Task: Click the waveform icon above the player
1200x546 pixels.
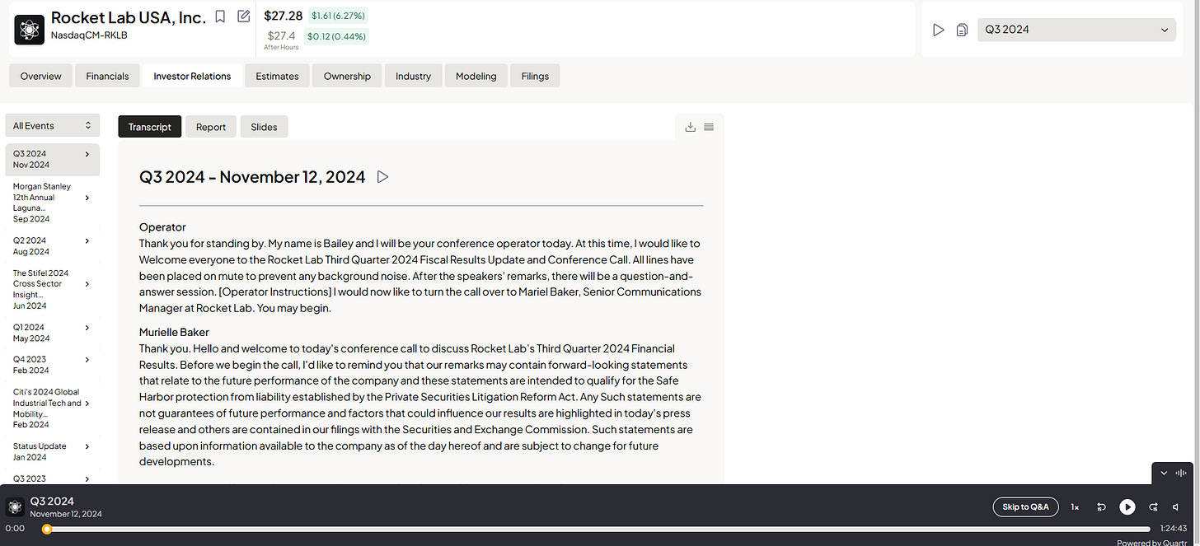Action: pyautogui.click(x=1181, y=473)
